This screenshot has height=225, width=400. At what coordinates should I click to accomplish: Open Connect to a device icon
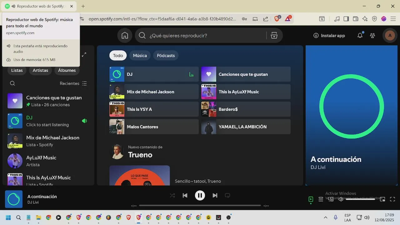331,199
